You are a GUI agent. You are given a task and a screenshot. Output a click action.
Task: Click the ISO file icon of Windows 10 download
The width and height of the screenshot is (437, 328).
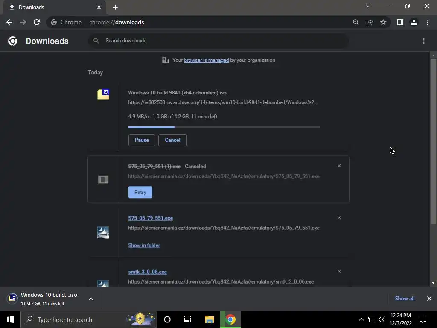(x=103, y=94)
